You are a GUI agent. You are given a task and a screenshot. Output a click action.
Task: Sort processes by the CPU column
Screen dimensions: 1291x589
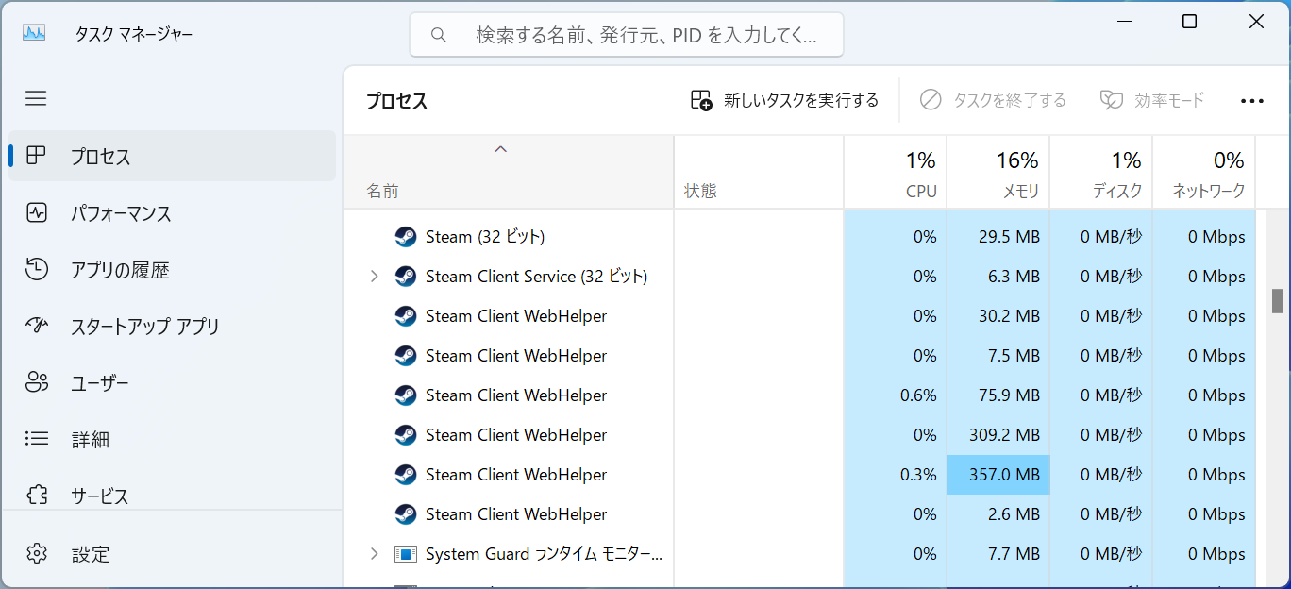click(896, 174)
